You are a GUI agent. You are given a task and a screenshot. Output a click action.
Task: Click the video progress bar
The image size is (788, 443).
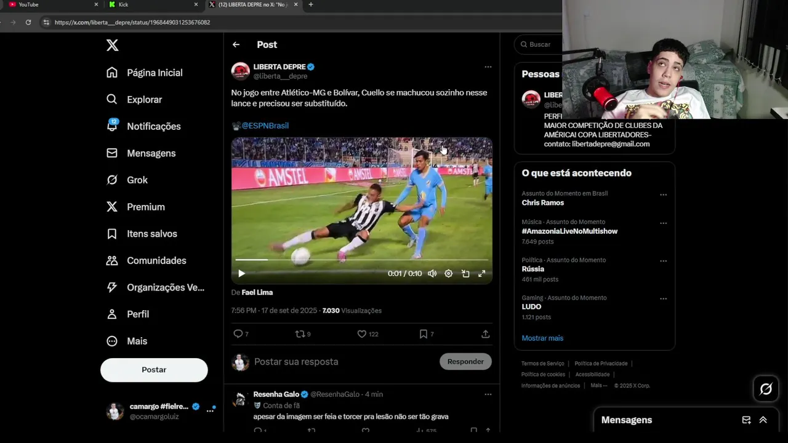(361, 260)
